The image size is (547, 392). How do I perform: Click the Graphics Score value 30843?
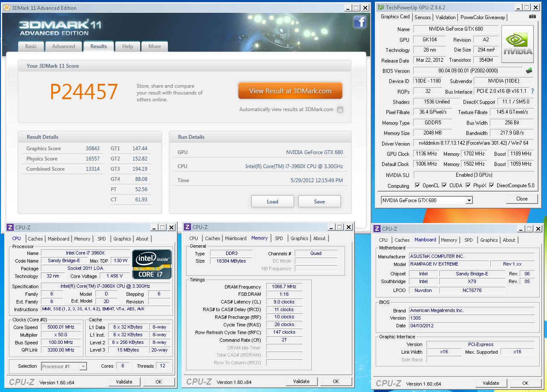(x=92, y=149)
